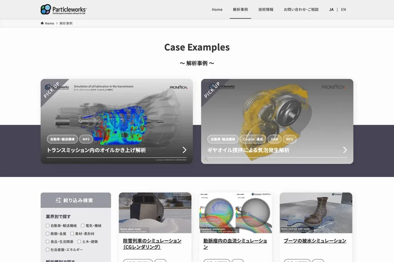The width and height of the screenshot is (394, 262).
Task: Click the PICK UP ribbon on the gear oil card
Action: pos(212,90)
